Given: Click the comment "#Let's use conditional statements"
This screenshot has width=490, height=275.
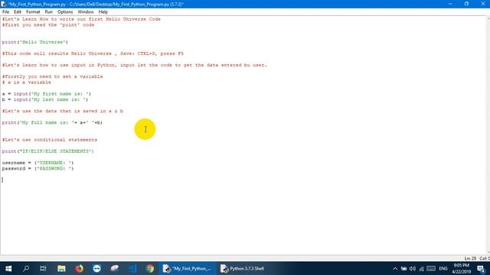Looking at the screenshot, I should pos(49,140).
